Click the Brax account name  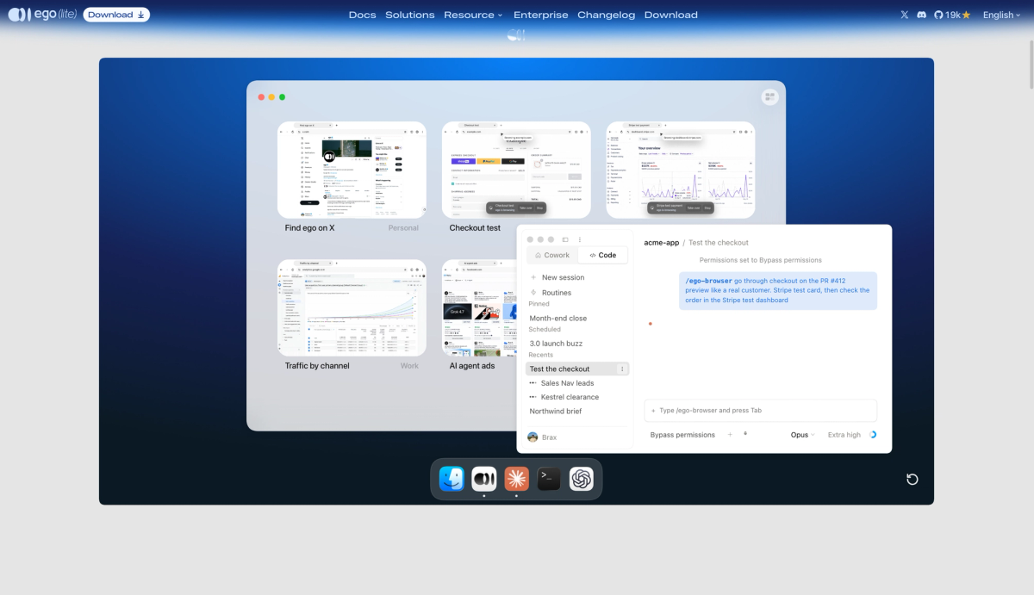tap(549, 437)
